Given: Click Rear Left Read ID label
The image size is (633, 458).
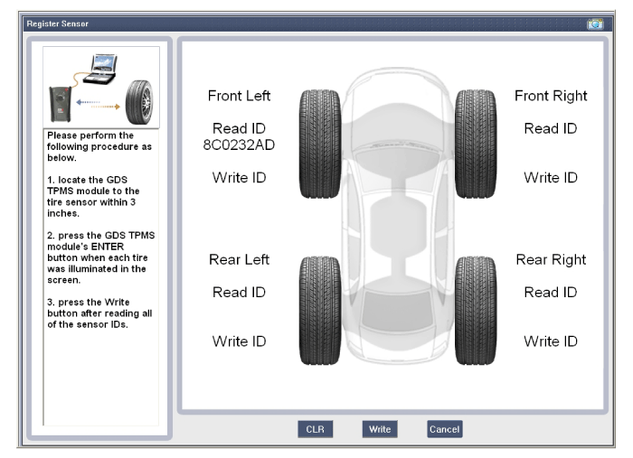Looking at the screenshot, I should tap(240, 292).
